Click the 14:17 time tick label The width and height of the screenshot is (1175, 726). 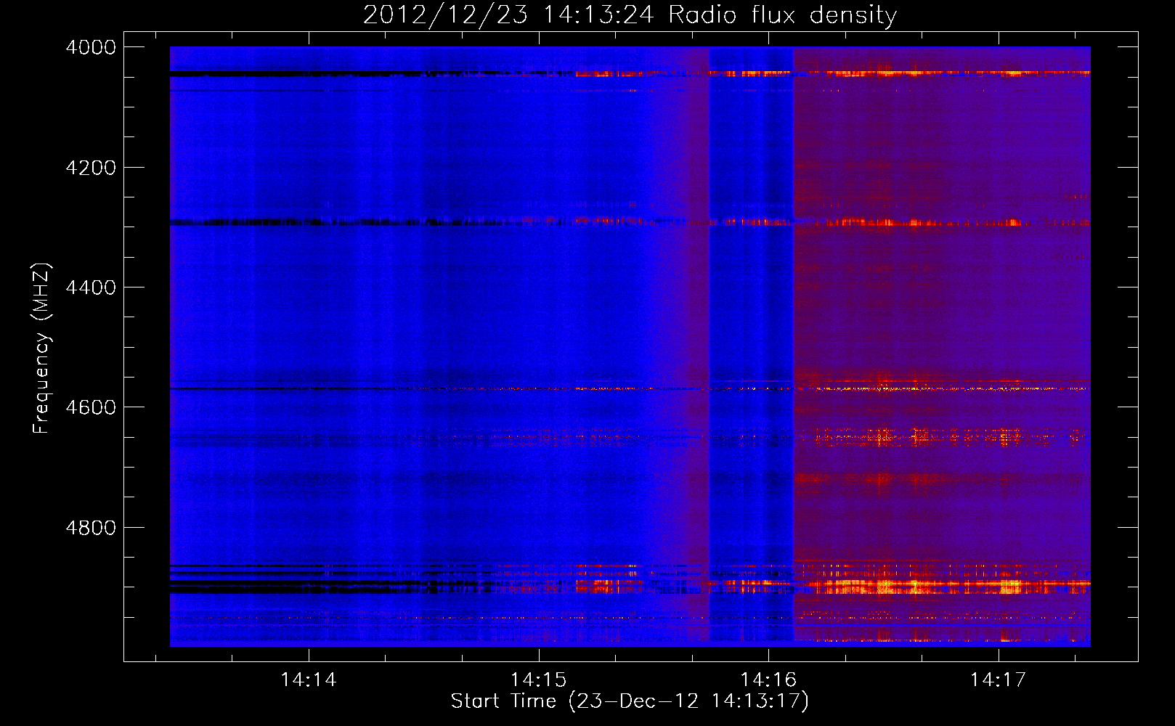pos(999,680)
